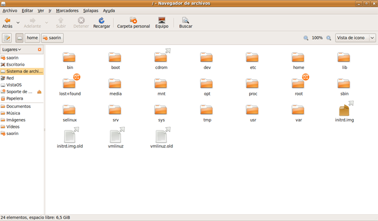
Task: Select the cdrom link folder
Action: click(161, 58)
